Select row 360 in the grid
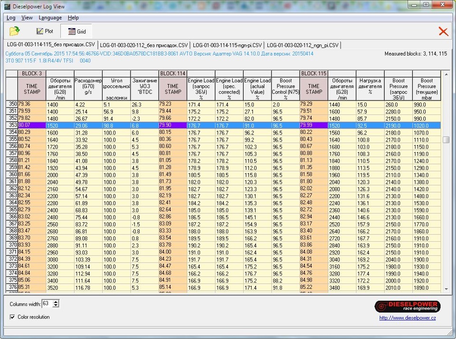The image size is (456, 339). pyautogui.click(x=11, y=174)
